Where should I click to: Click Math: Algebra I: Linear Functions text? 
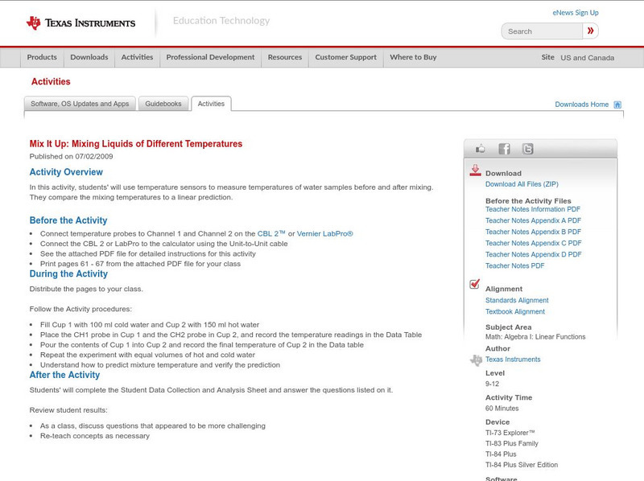point(535,337)
